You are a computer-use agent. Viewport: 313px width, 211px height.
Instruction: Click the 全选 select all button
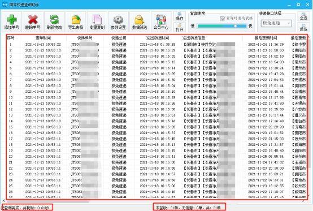pyautogui.click(x=303, y=16)
